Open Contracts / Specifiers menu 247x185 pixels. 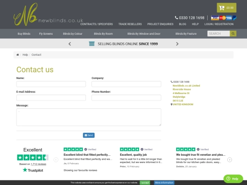coord(97,24)
